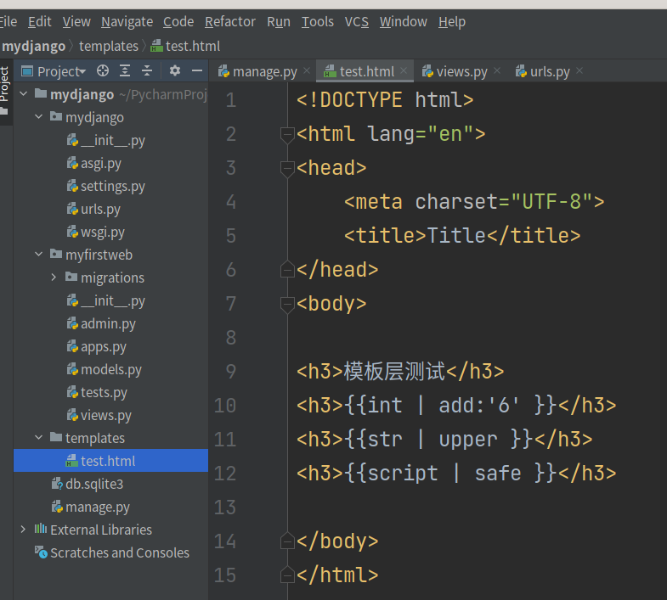The width and height of the screenshot is (667, 600).
Task: Click templates breadcrumb in navigation bar
Action: 109,46
